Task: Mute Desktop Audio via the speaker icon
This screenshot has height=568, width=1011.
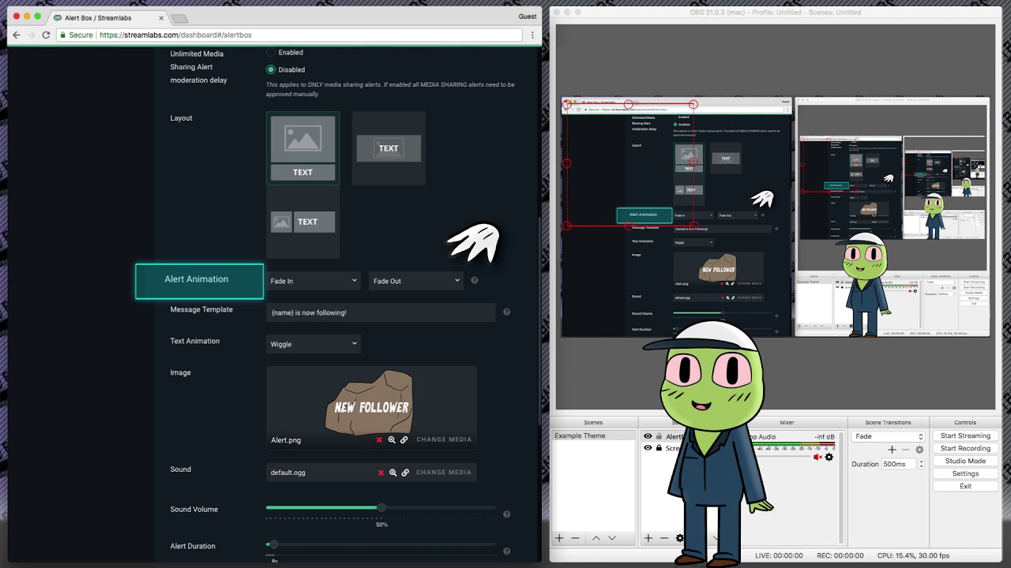Action: point(818,457)
